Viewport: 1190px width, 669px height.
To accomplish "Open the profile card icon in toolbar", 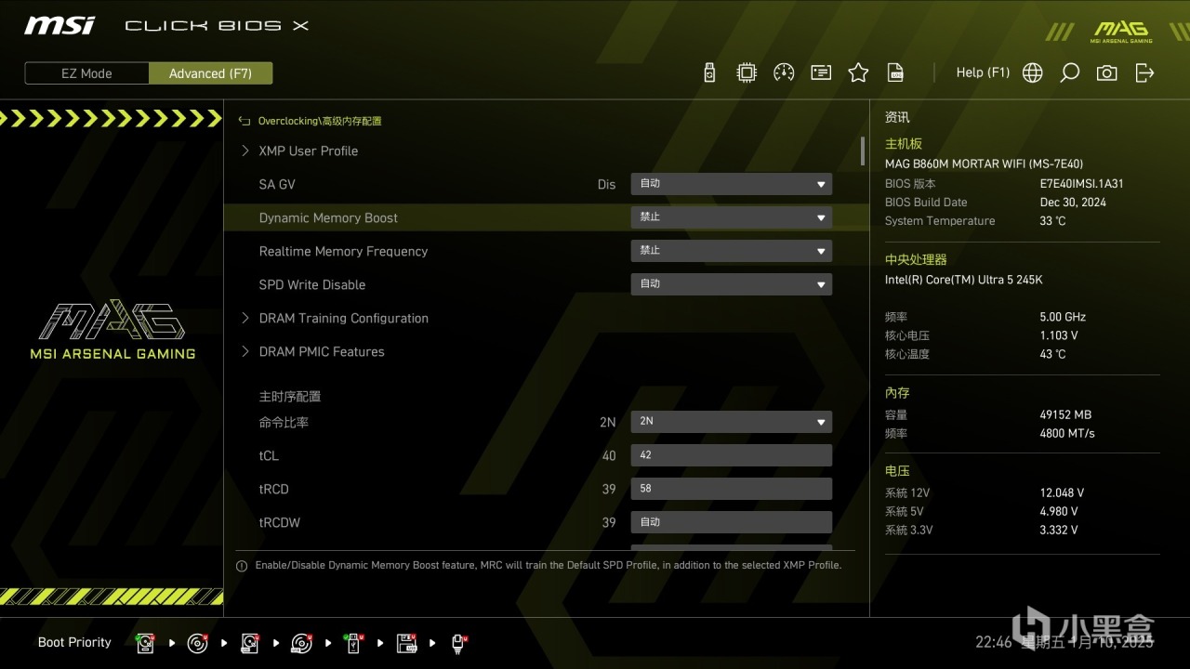I will 821,72.
